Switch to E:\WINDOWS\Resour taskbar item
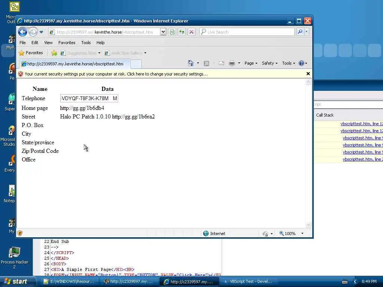Viewport: 383px width, 287px height. point(69,282)
